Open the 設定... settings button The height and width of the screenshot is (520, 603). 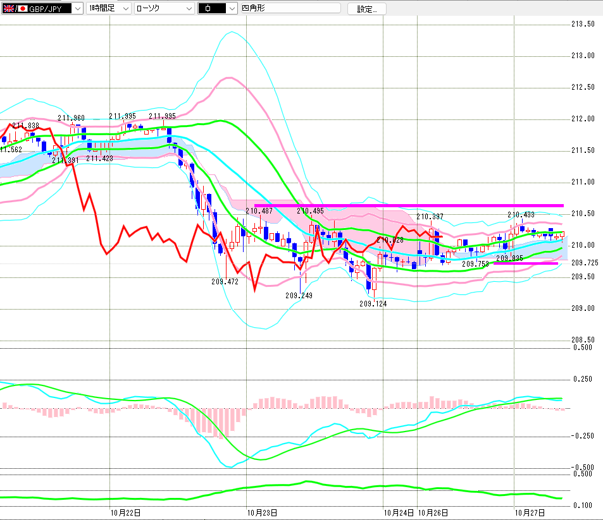point(366,9)
